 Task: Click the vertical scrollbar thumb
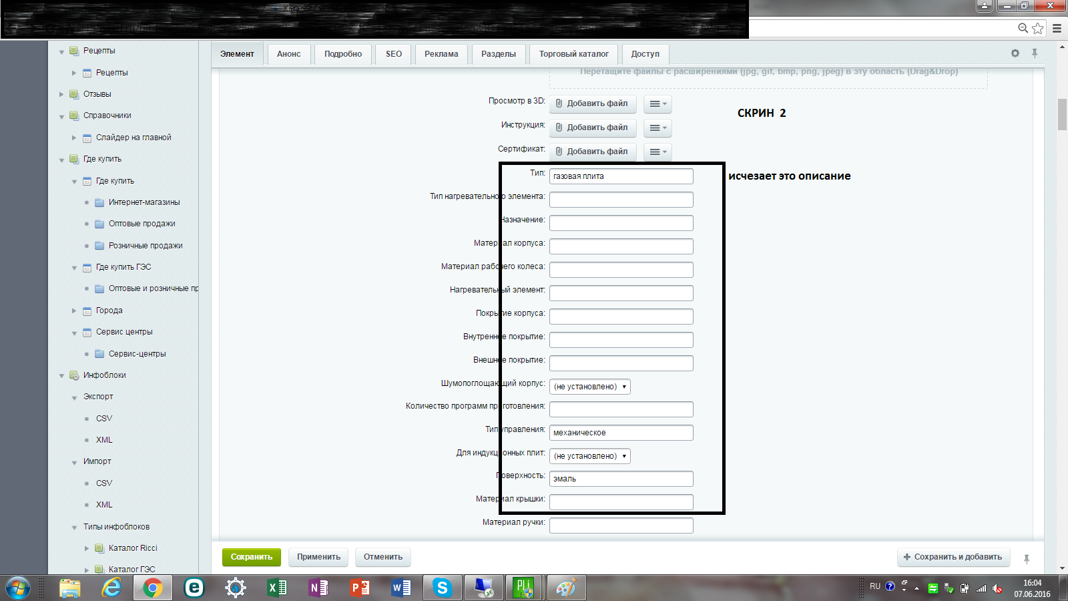coord(1062,115)
